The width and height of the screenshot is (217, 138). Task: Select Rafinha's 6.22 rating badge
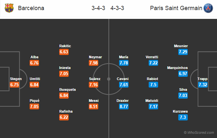point(64,117)
